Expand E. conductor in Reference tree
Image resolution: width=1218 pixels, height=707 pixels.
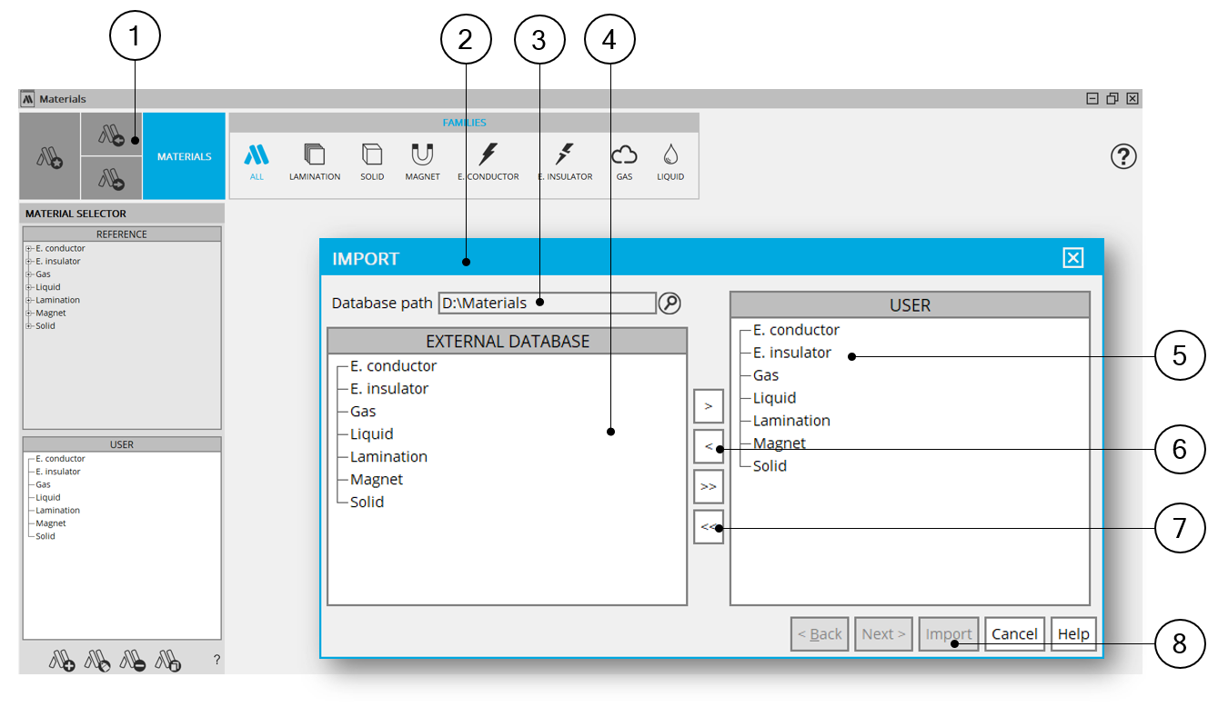(29, 249)
